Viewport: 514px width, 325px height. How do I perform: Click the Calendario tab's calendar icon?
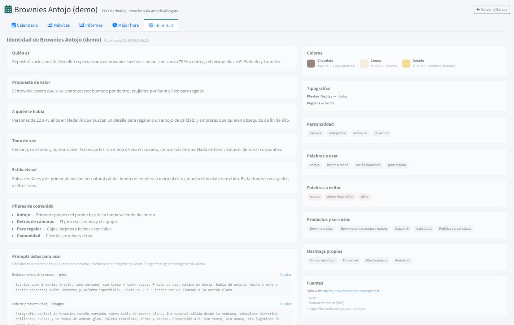13,25
